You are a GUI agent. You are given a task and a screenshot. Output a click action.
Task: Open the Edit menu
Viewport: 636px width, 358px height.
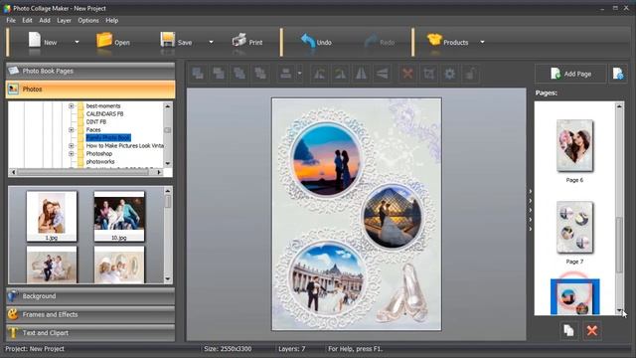27,20
